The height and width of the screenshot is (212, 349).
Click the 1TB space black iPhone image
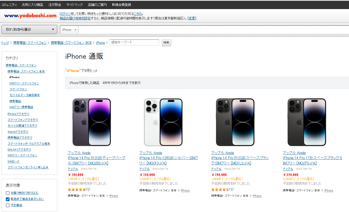point(307,122)
